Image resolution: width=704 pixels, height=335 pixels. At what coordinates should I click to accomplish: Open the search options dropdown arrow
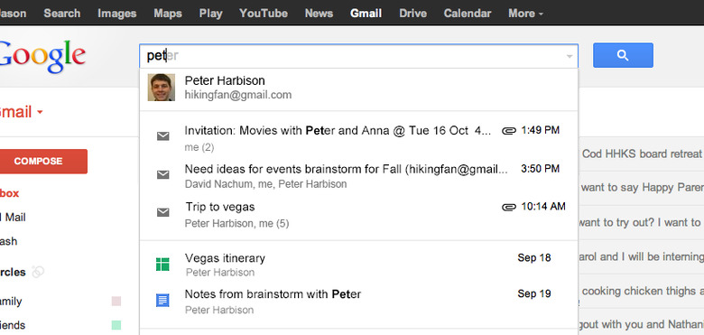570,56
